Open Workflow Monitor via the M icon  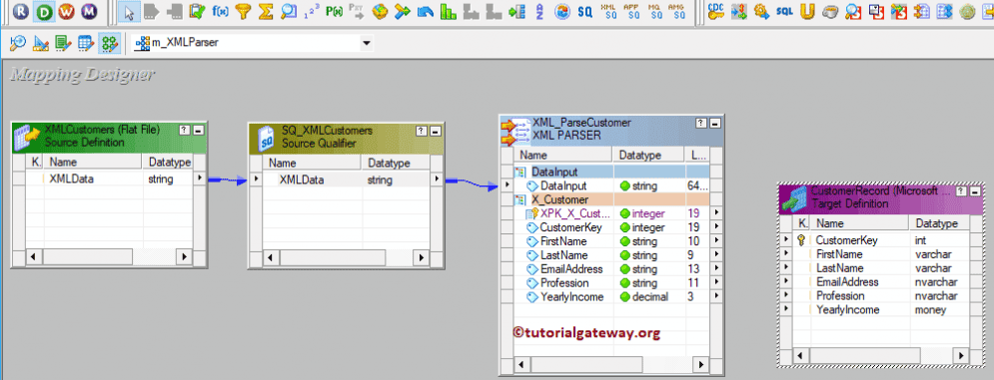[x=90, y=11]
